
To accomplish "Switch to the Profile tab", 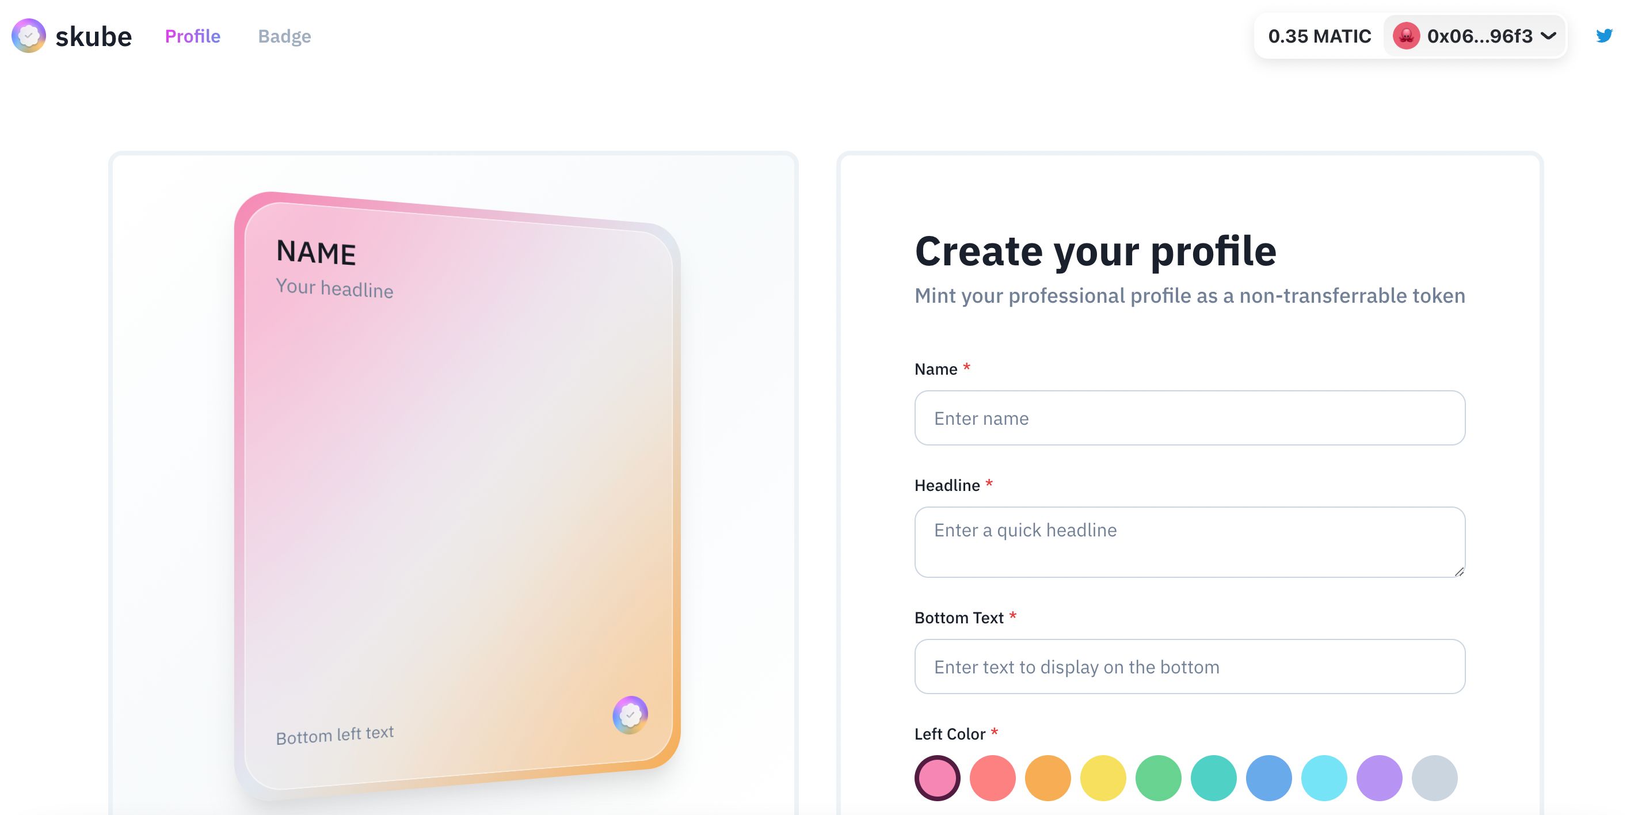I will click(193, 36).
